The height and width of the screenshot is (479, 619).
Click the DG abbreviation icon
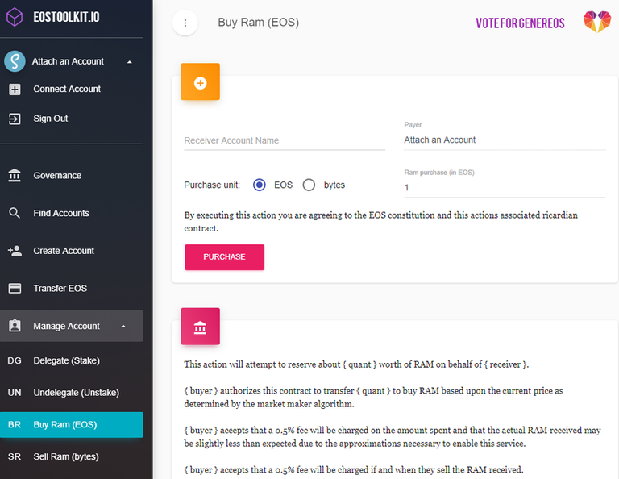pos(15,360)
